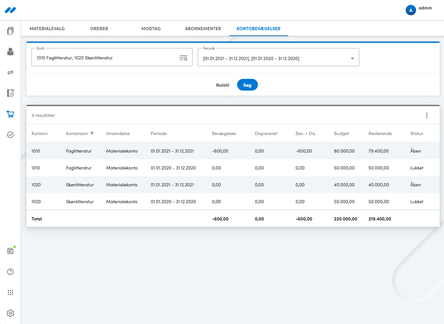
Task: Open the news sidebar icon with green dot
Action: tap(10, 251)
